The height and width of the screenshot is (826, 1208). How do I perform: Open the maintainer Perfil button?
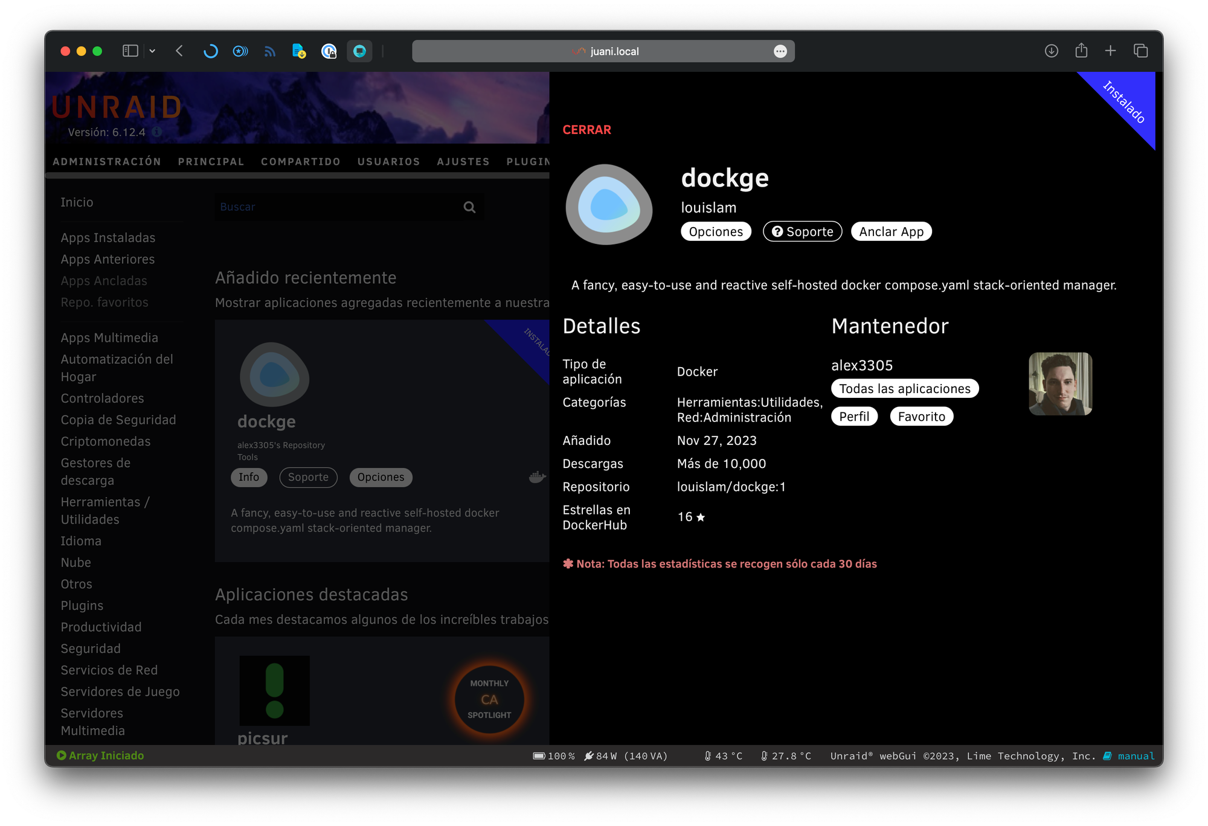(854, 416)
